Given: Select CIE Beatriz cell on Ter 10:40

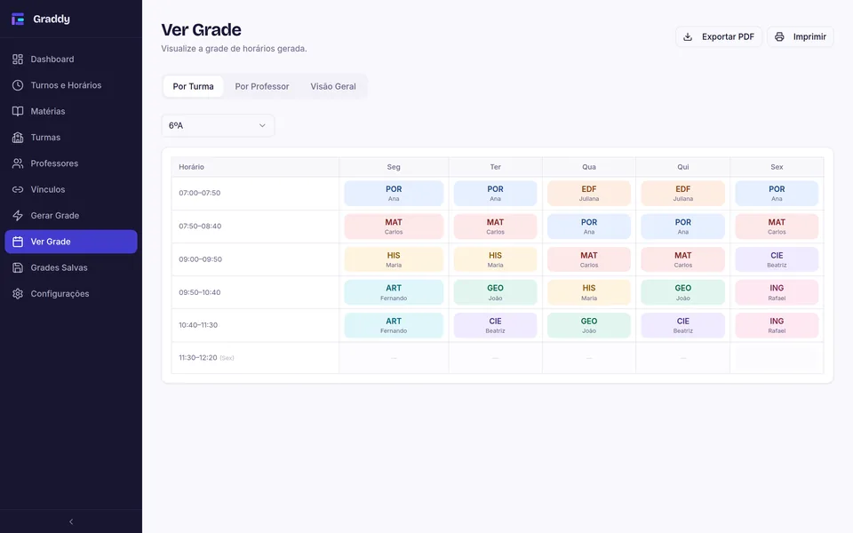Looking at the screenshot, I should pyautogui.click(x=495, y=326).
